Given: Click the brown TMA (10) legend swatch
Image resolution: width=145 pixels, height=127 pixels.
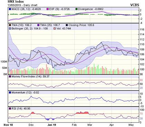Looking at the screenshot, I should point(10,25).
